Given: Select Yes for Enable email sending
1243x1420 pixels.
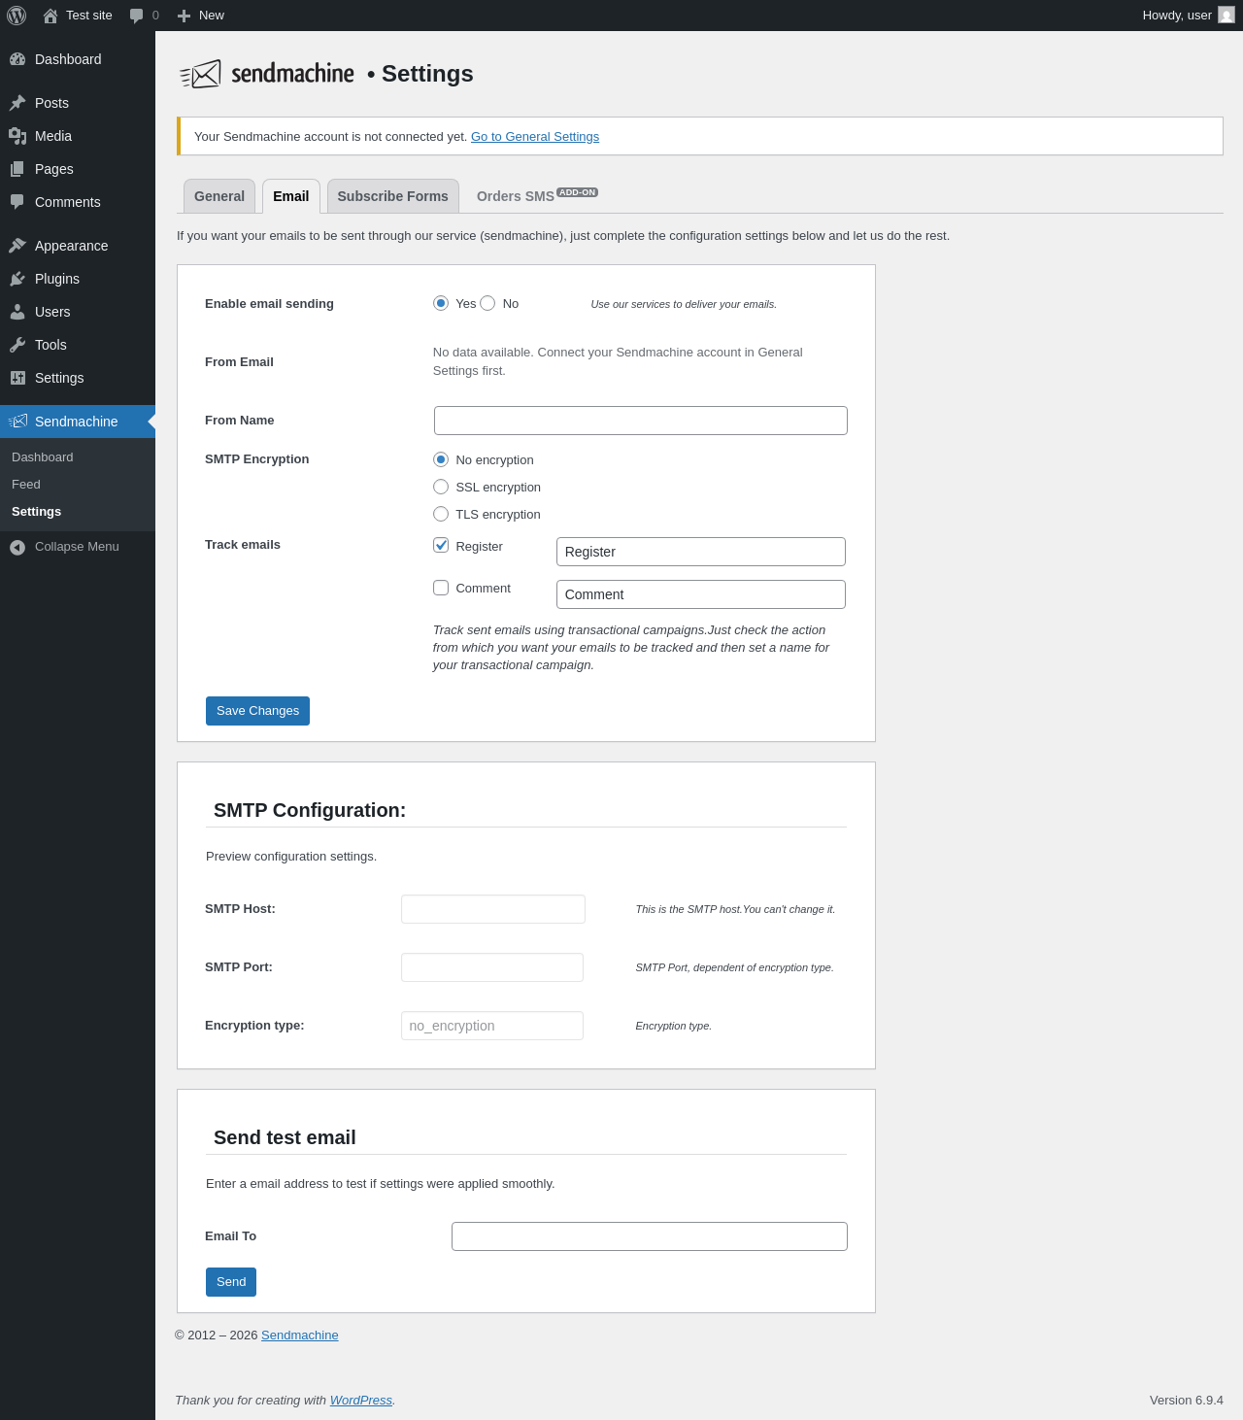Looking at the screenshot, I should tap(441, 303).
